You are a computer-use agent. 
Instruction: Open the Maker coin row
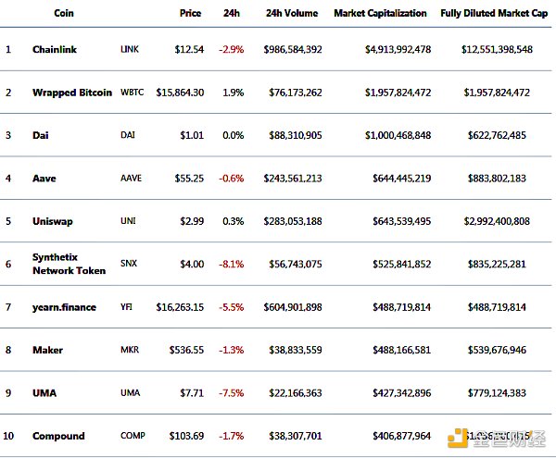47,350
